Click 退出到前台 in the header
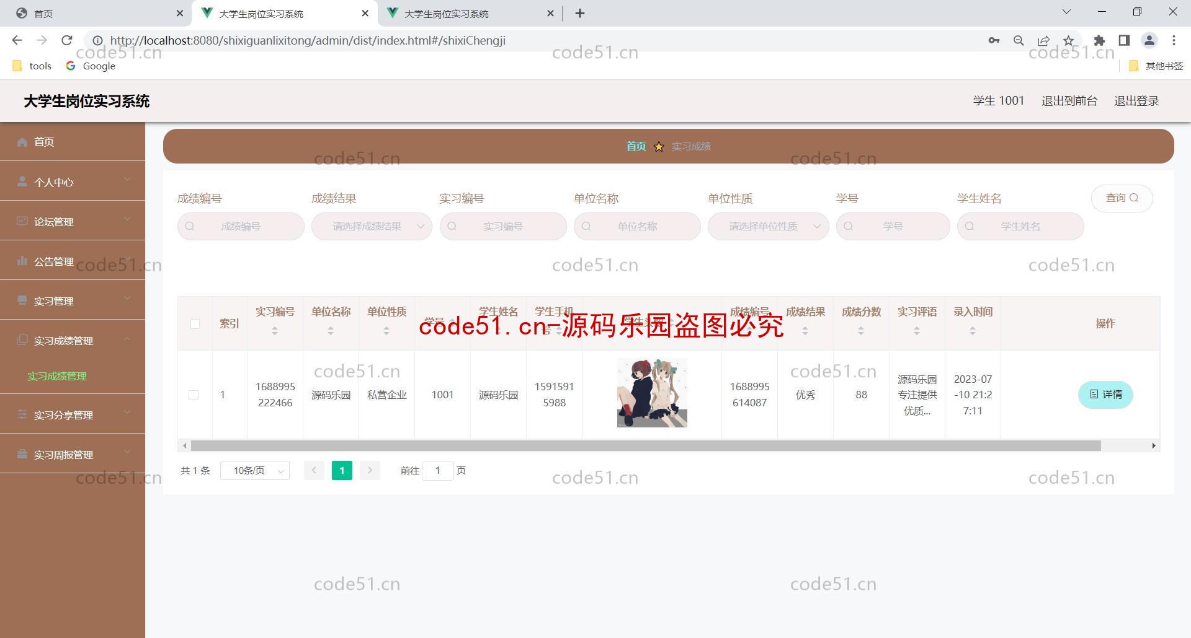This screenshot has width=1191, height=638. click(x=1069, y=101)
